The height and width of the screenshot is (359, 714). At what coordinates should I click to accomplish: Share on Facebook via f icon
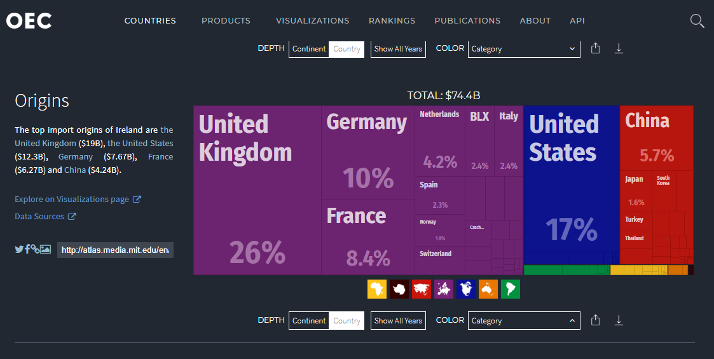click(27, 249)
